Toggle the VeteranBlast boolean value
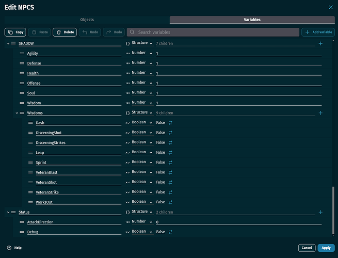Screen dimensions: 338x258 170,172
